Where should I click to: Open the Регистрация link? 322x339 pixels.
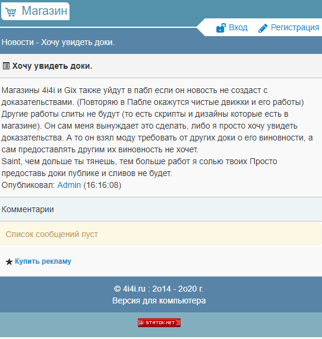295,28
